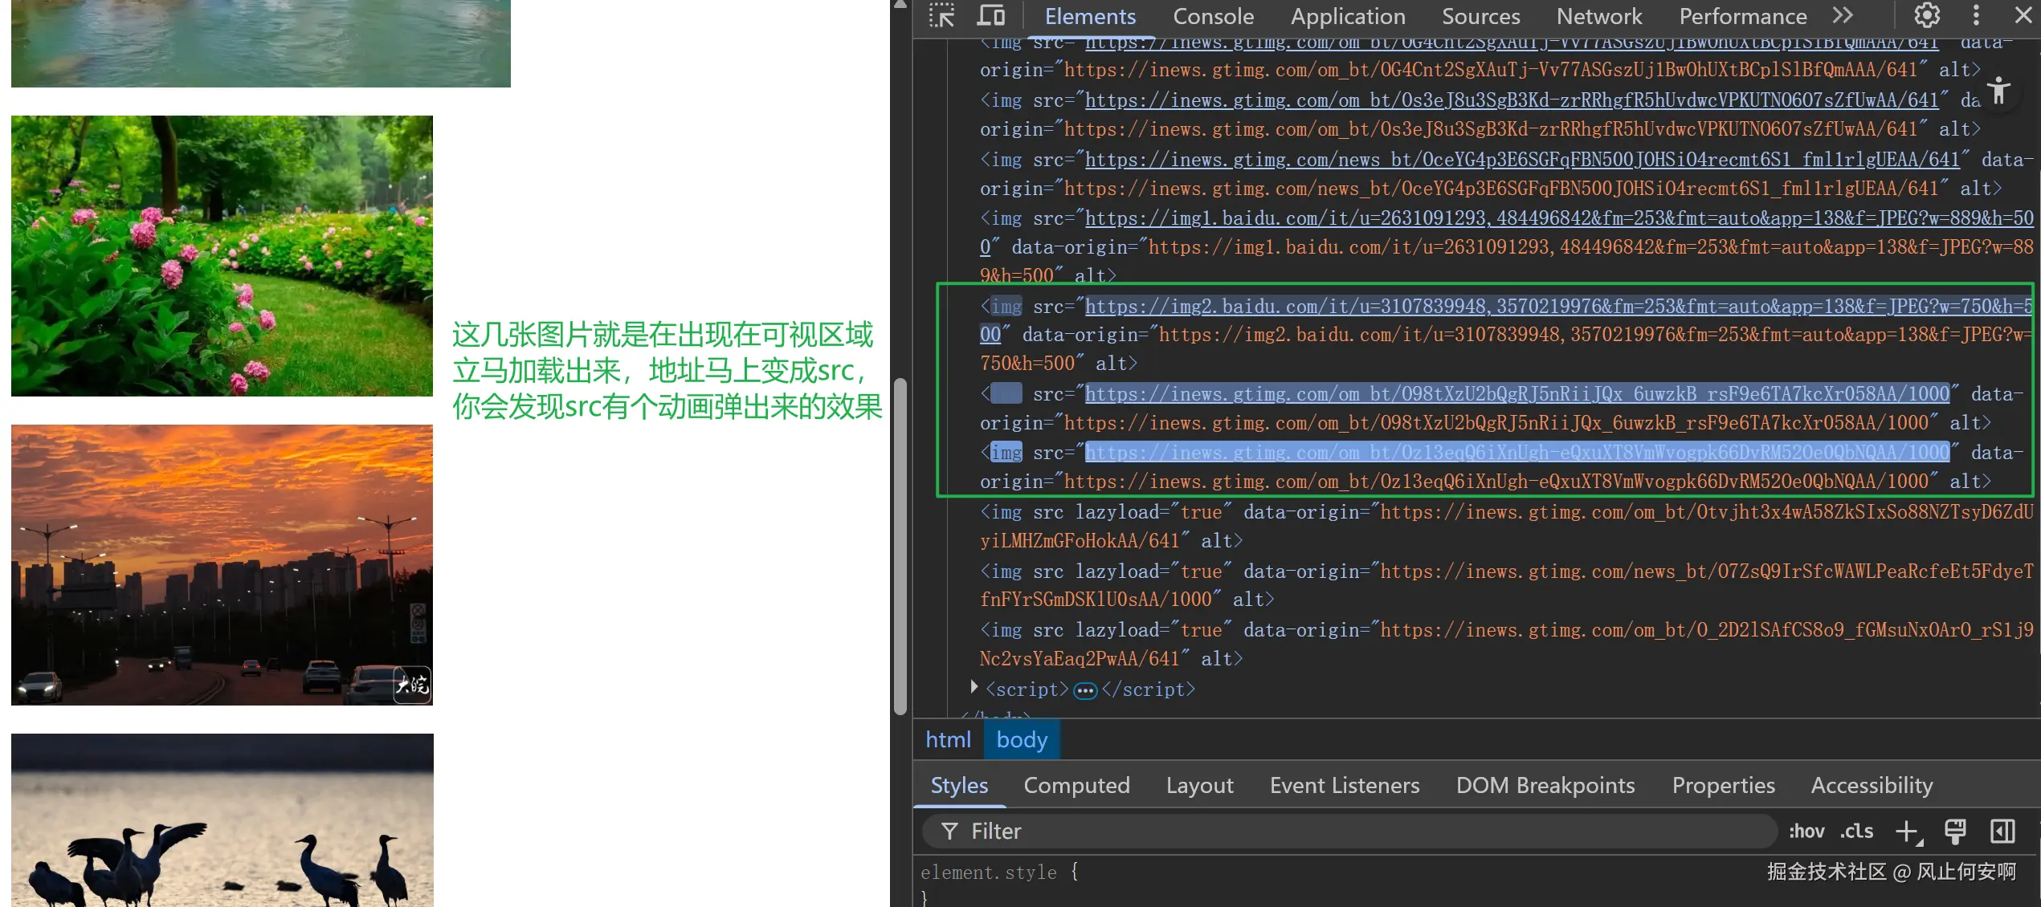The width and height of the screenshot is (2041, 907).
Task: Click the accessibility floating icon
Action: click(1999, 92)
